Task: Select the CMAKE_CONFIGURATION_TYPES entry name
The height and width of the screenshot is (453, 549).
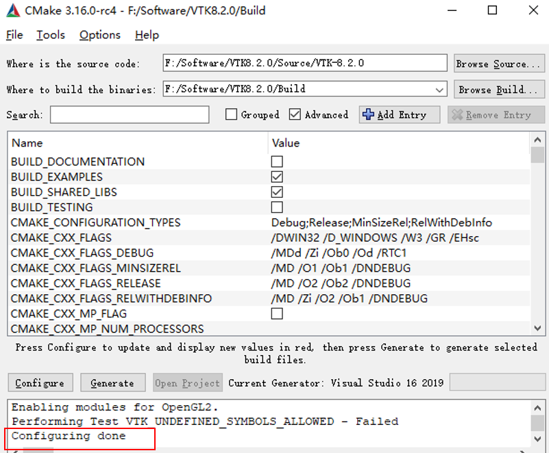Action: 95,222
